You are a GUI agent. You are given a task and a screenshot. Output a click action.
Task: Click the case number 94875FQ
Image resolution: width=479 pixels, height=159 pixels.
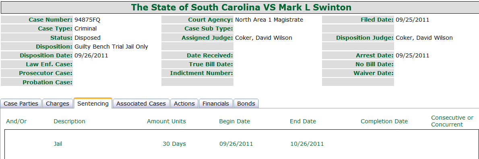point(87,20)
